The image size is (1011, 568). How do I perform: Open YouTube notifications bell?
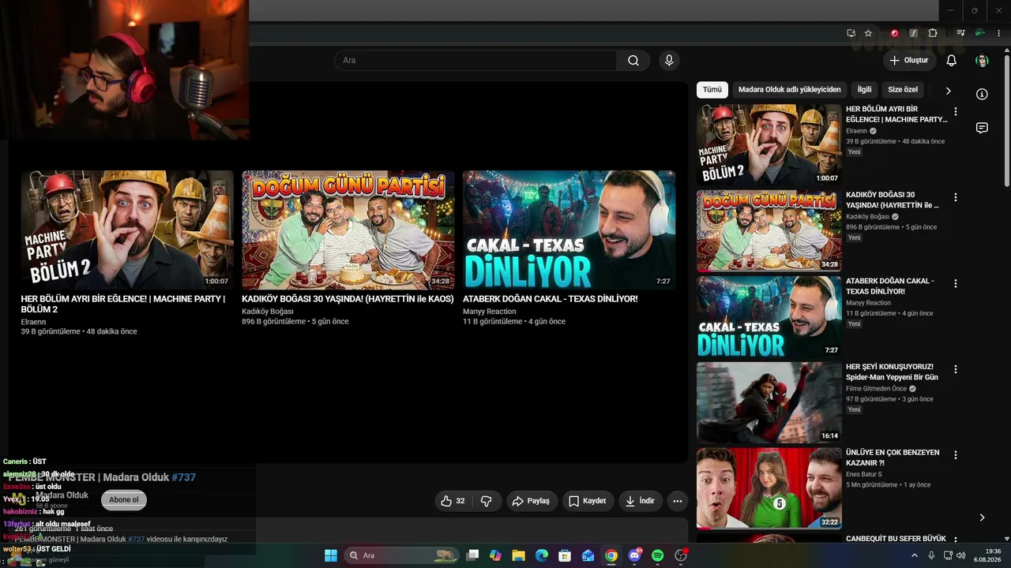951,61
